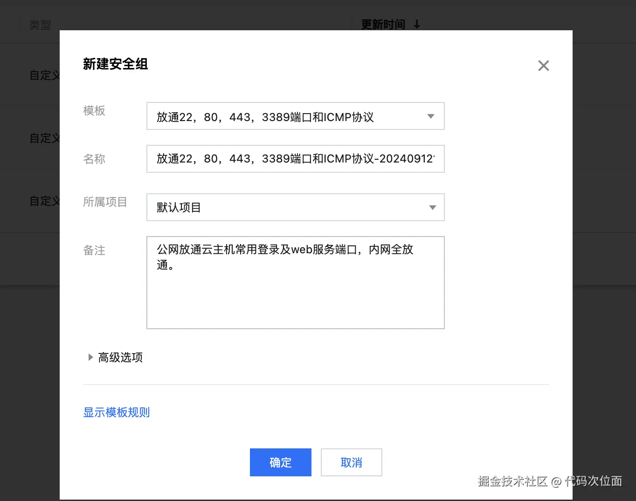Click the 所属项目 field label
The width and height of the screenshot is (636, 501).
(x=105, y=202)
